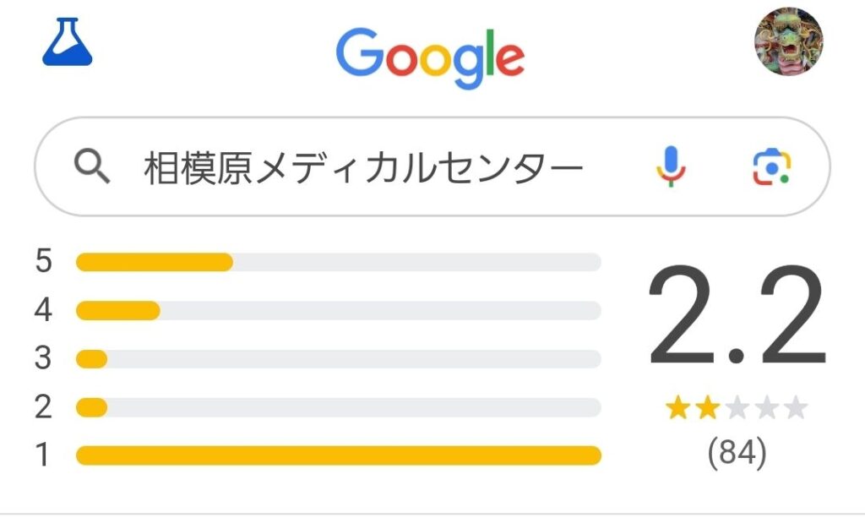Click the 2.2 average rating number
Image resolution: width=865 pixels, height=518 pixels.
pos(736,317)
